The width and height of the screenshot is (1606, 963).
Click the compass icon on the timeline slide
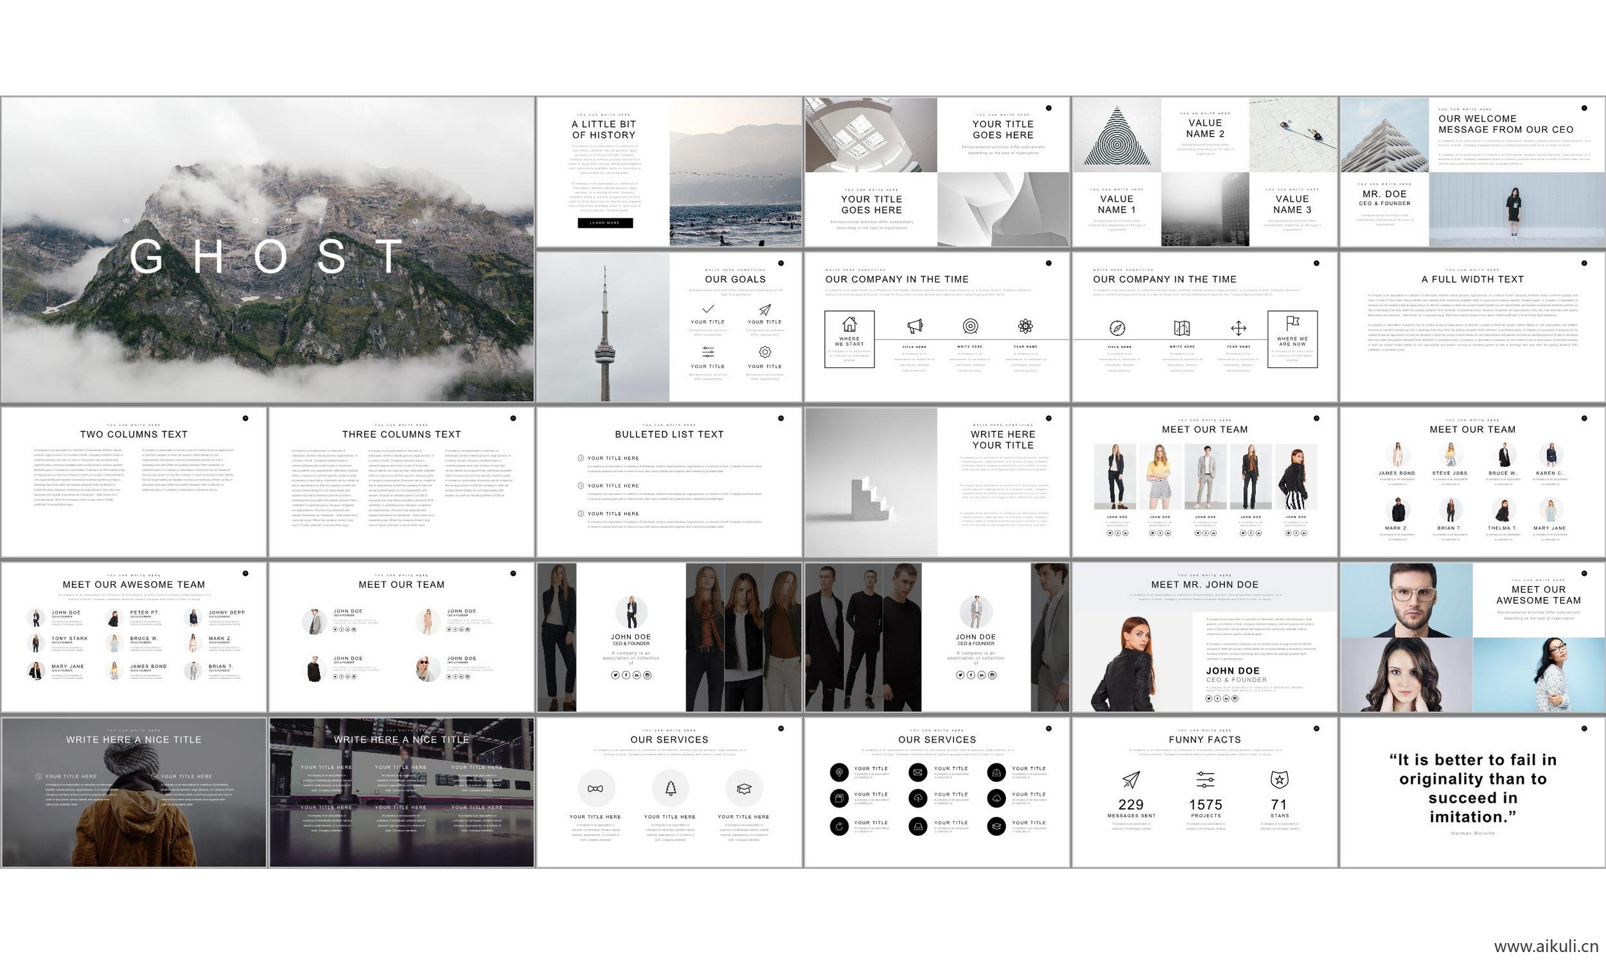[1116, 328]
